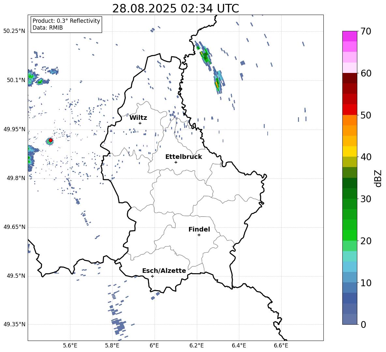Click the 49.35°N latitude label
386x352 pixels.
14,324
